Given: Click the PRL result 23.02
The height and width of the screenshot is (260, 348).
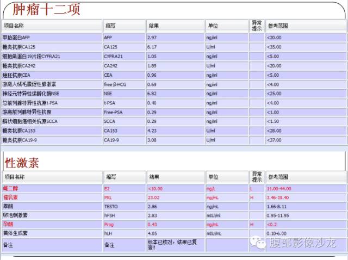Looking at the screenshot, I should click(153, 197).
